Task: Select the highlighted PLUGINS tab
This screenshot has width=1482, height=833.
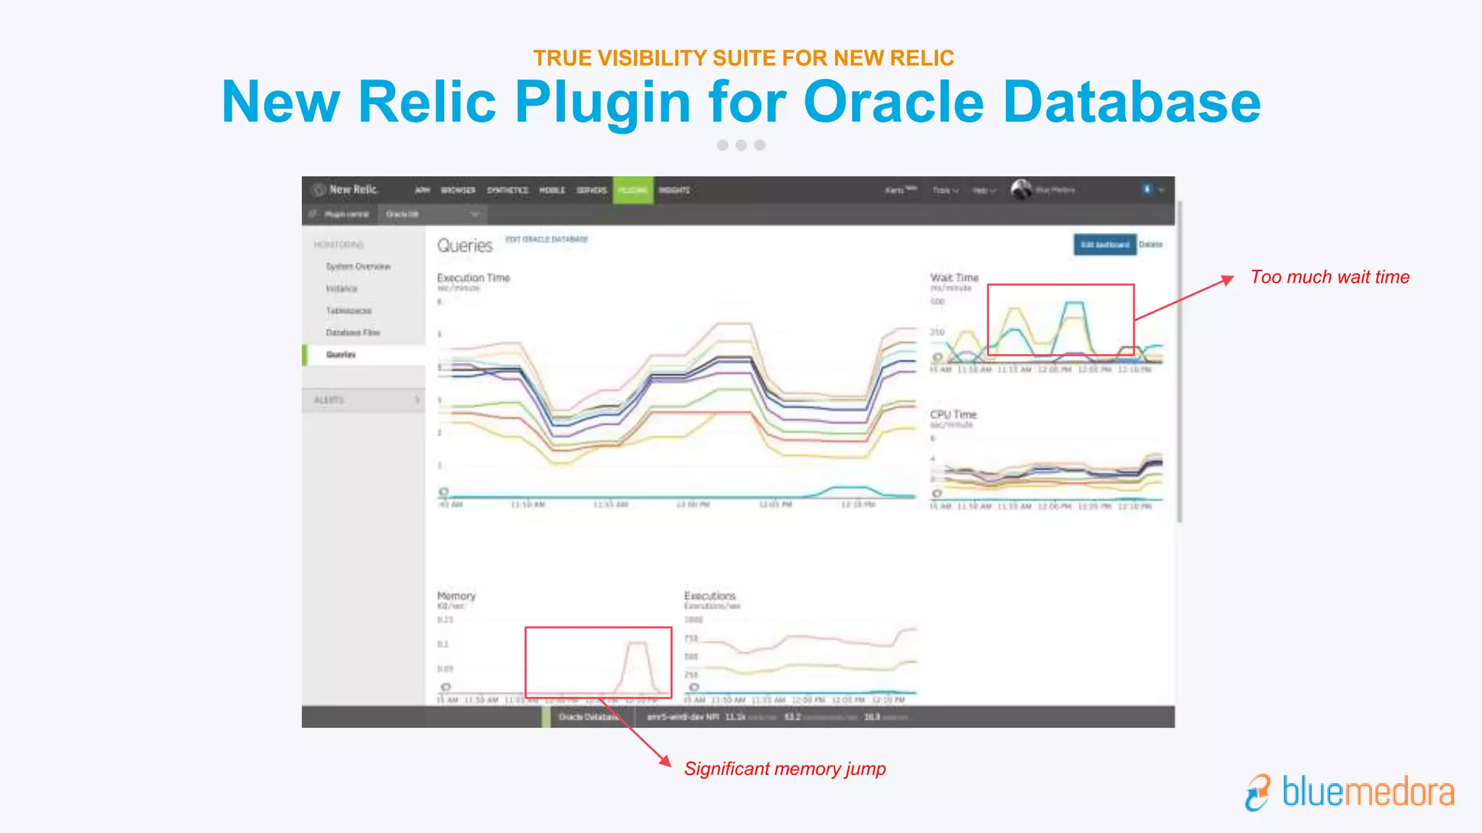Action: point(633,190)
